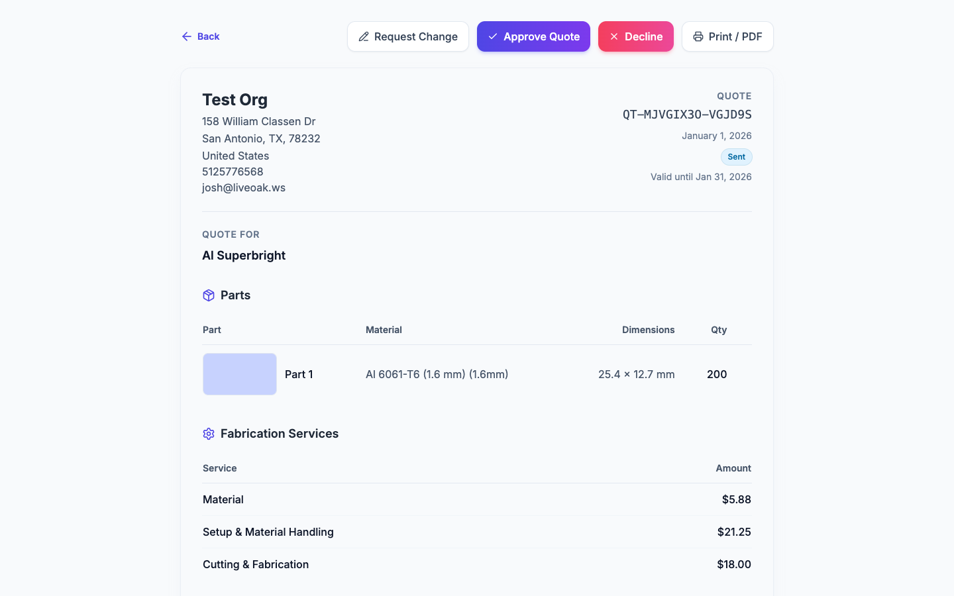This screenshot has width=954, height=596.
Task: Approve the quote with Approve Quote button
Action: [533, 36]
